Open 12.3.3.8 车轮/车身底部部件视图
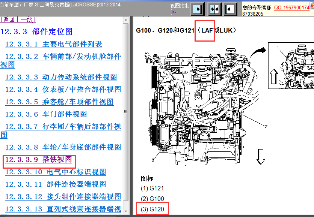This screenshot has height=217, width=314. click(63, 147)
